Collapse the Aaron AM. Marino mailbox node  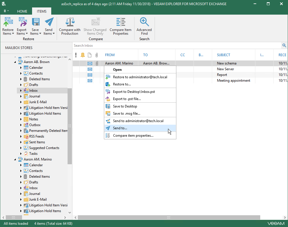[15, 159]
